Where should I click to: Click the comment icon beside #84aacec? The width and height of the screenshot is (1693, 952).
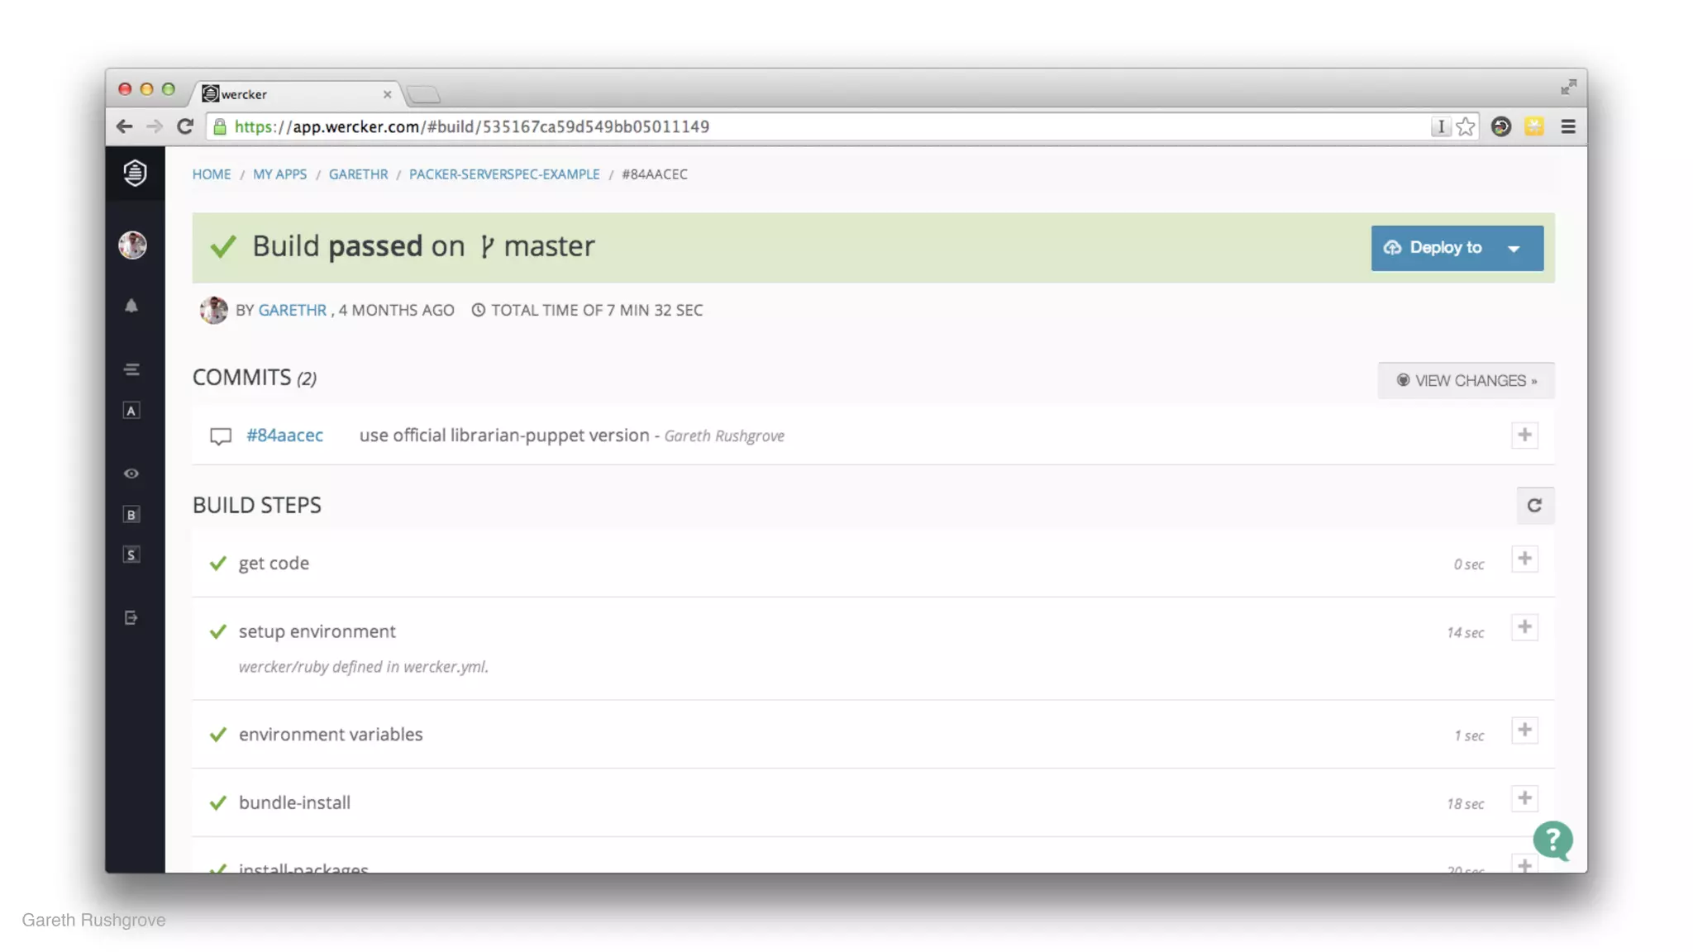point(220,436)
